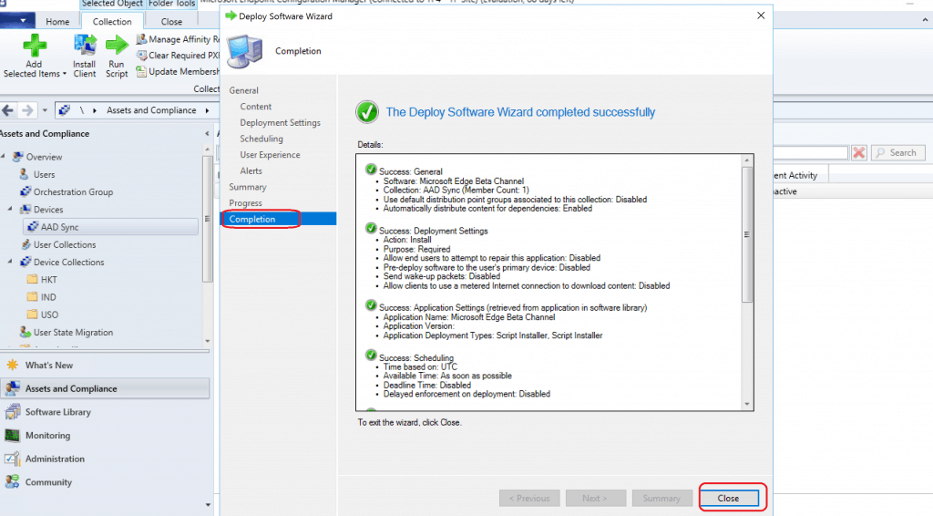
Task: Open the Community workspace
Action: [x=48, y=482]
